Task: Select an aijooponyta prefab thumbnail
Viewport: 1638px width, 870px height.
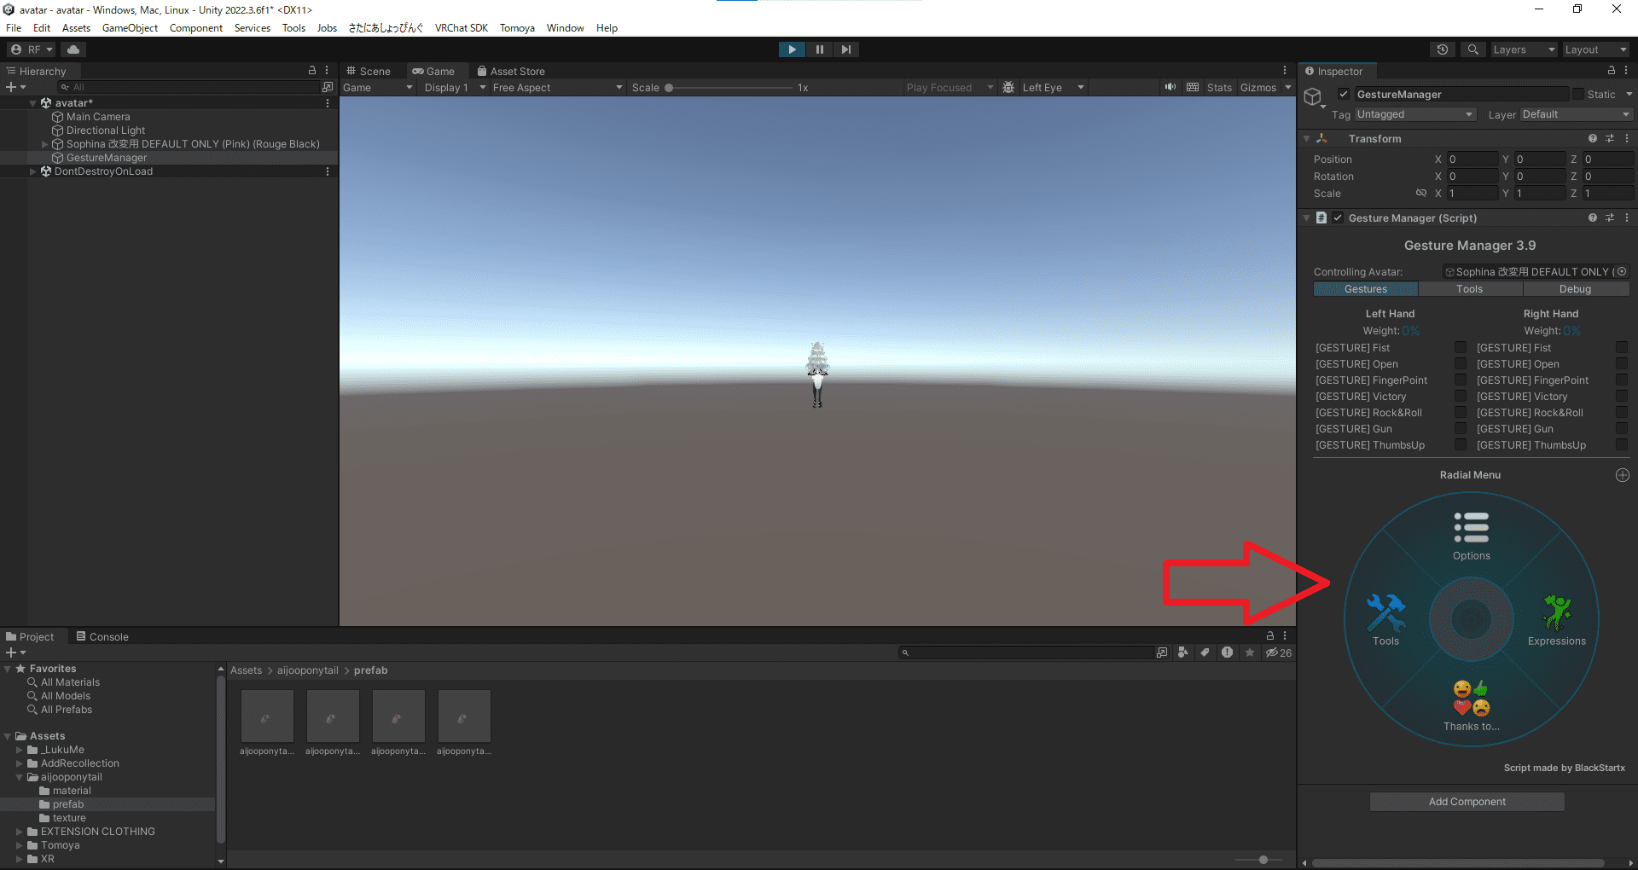Action: pyautogui.click(x=267, y=716)
